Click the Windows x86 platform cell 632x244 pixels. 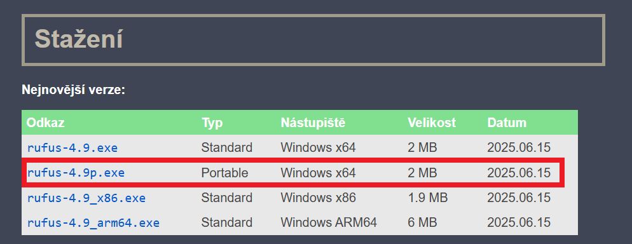(x=318, y=197)
